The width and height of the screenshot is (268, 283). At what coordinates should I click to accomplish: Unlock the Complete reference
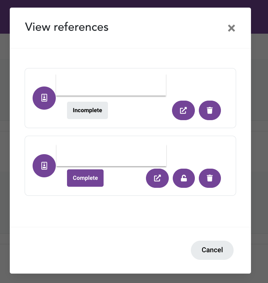tap(184, 178)
